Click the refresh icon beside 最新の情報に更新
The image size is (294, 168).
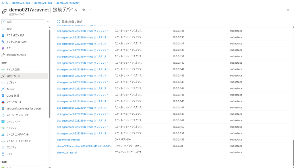tap(59, 22)
